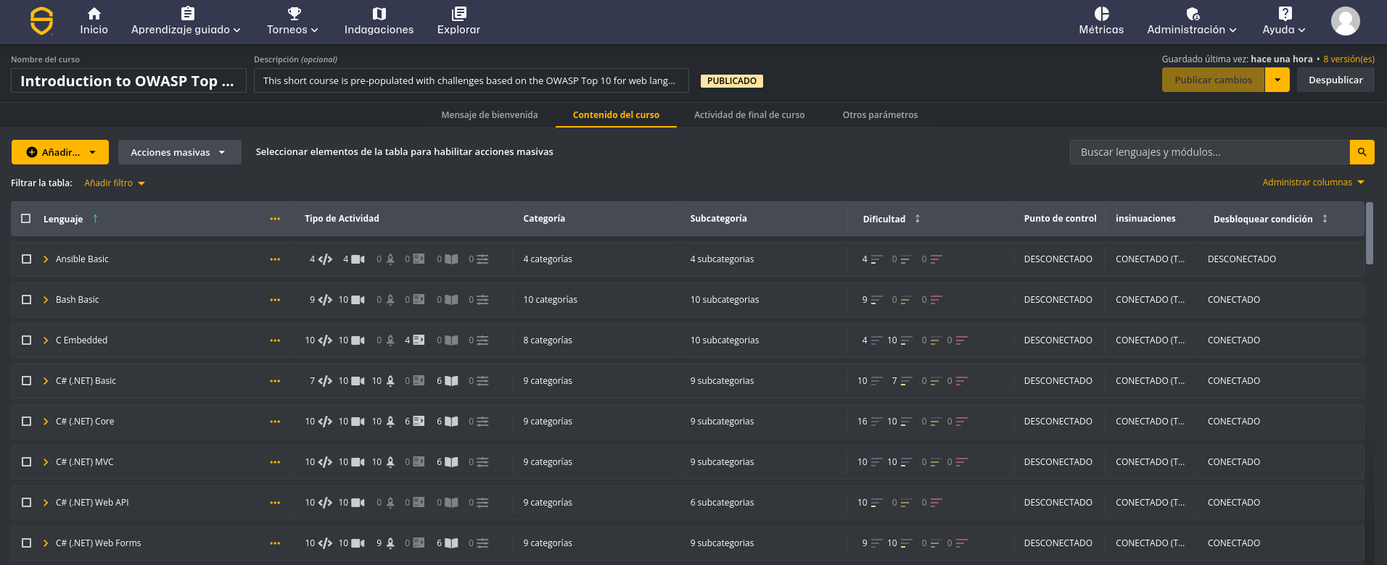Click the guideline book icon in C# (.NET) MVC row
Screen dimensions: 1387x565
pos(451,462)
